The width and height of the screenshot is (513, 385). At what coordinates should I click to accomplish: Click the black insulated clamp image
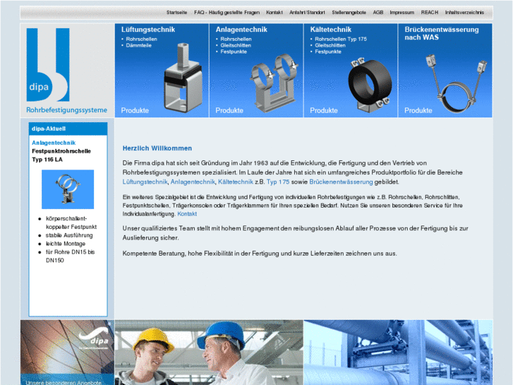370,85
